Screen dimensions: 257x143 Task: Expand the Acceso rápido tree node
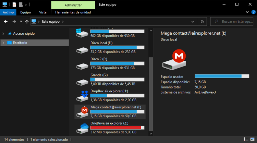pyautogui.click(x=3, y=34)
